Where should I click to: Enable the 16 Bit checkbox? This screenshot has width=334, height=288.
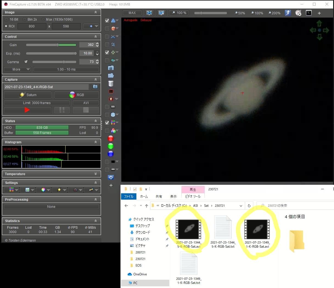click(x=7, y=19)
